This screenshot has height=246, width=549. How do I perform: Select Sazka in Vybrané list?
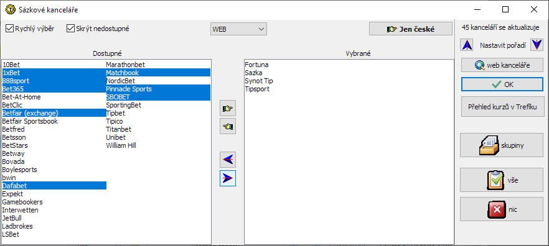[349, 73]
